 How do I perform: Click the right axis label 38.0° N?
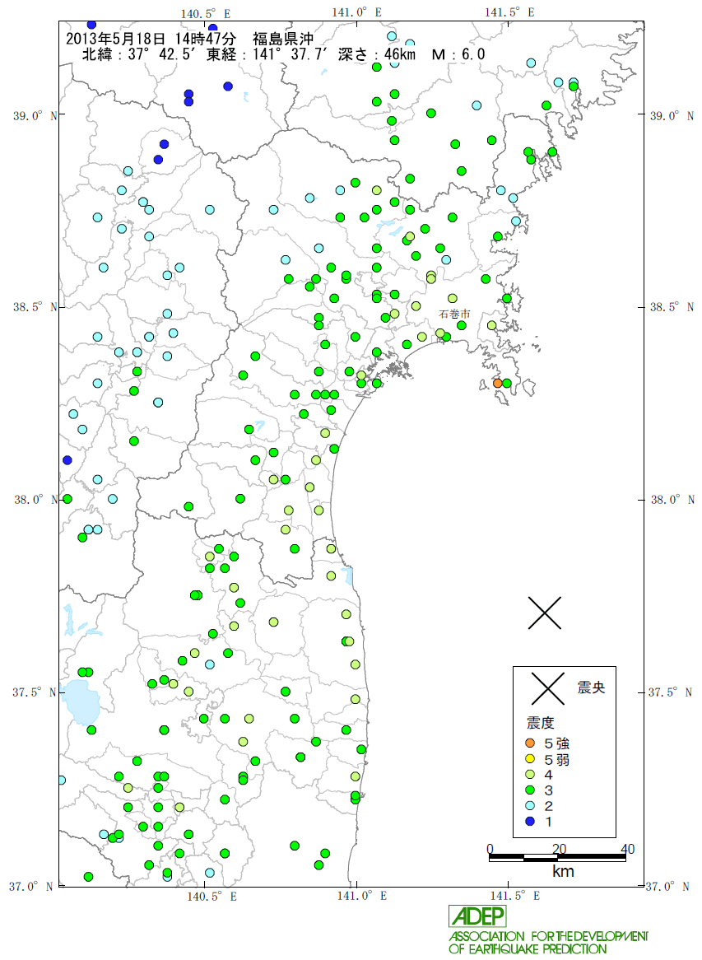(672, 500)
